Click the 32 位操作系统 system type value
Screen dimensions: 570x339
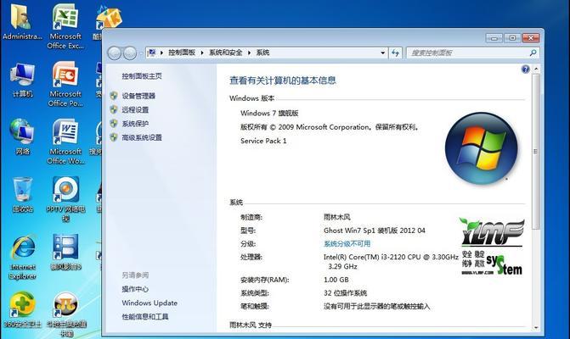[345, 293]
